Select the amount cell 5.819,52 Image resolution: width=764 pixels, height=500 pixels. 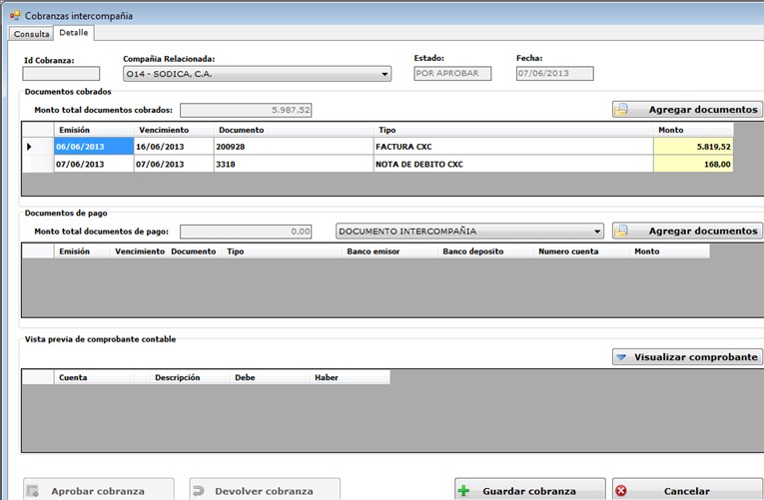(693, 147)
